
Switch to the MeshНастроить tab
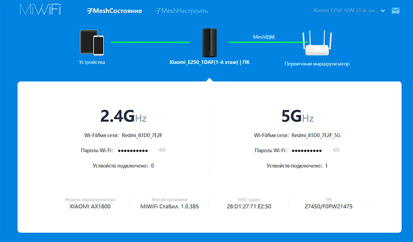pos(182,11)
